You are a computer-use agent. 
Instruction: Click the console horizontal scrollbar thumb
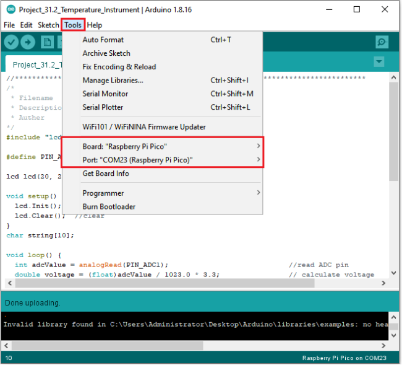[x=108, y=345]
